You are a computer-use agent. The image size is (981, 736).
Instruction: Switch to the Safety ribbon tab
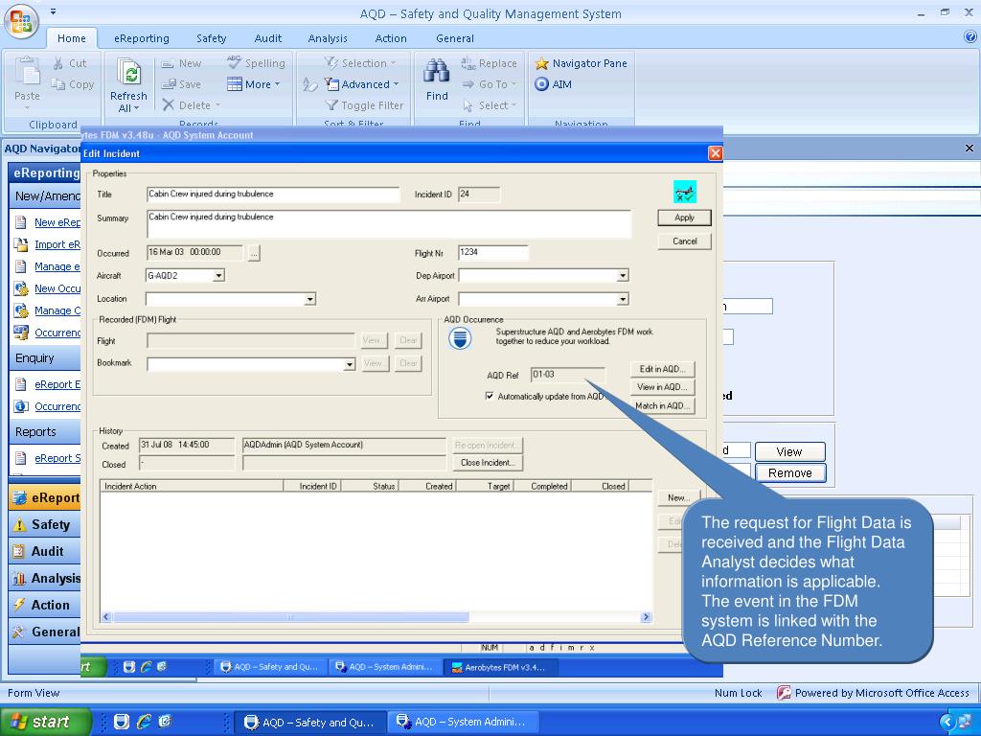tap(212, 38)
